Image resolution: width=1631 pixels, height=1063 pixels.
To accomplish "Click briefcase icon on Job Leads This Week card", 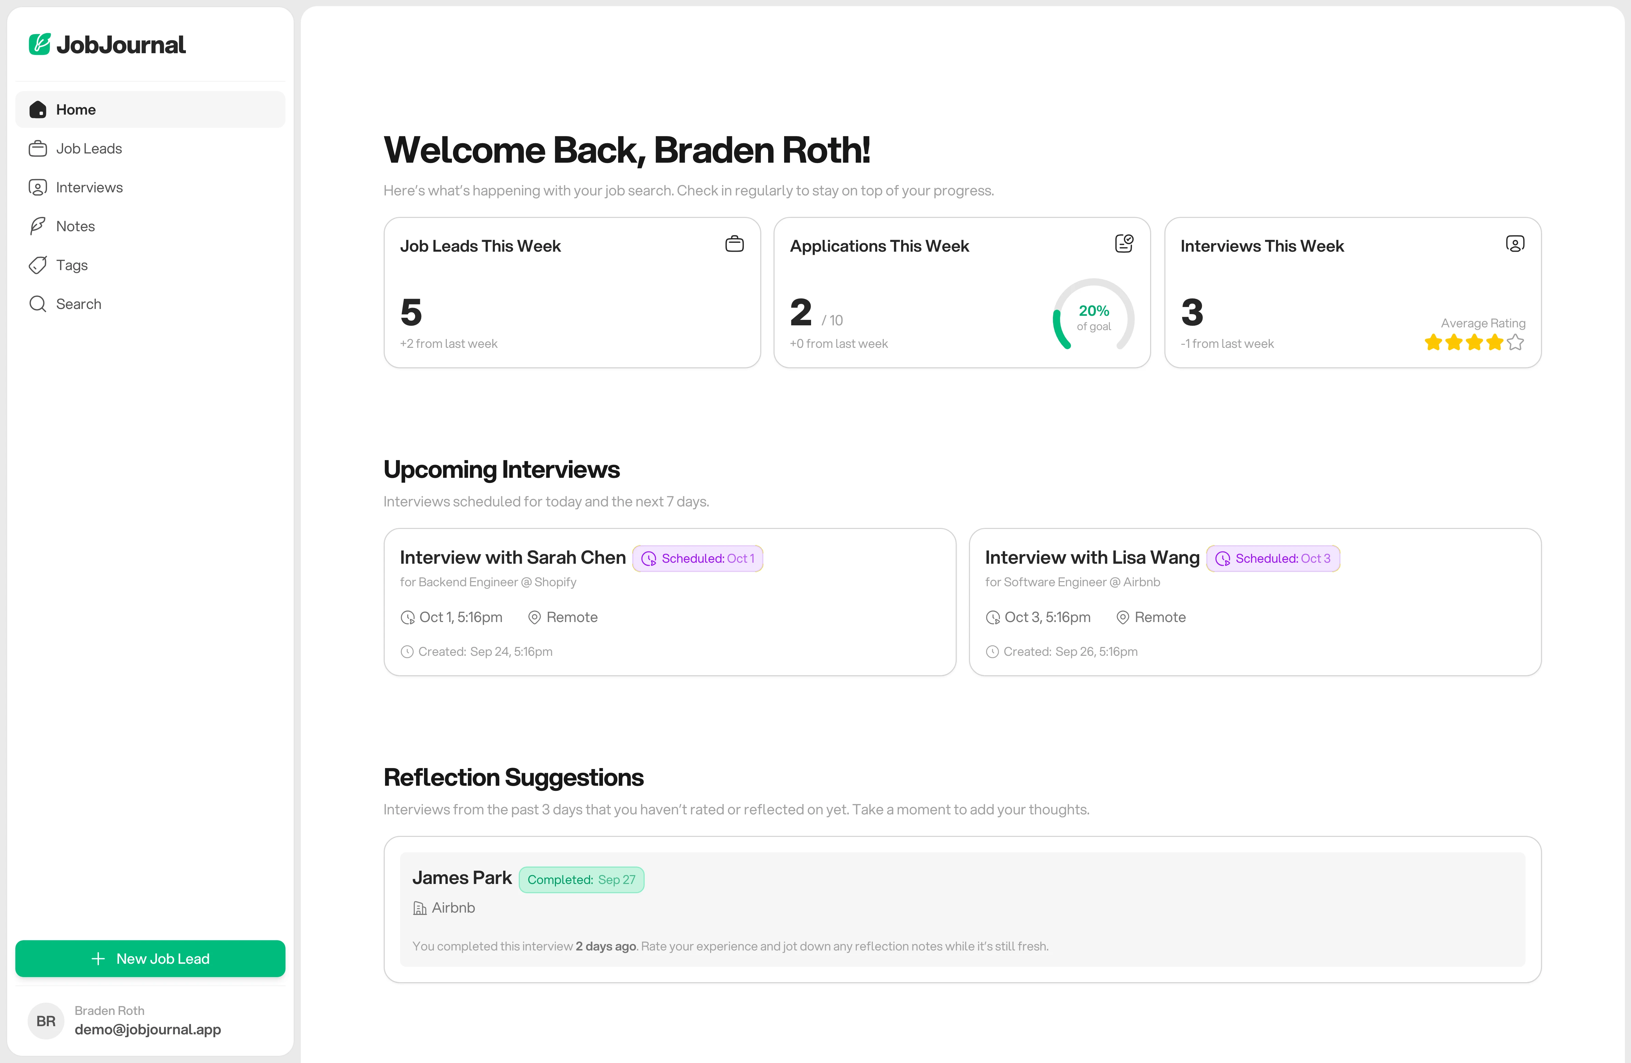I will point(735,244).
